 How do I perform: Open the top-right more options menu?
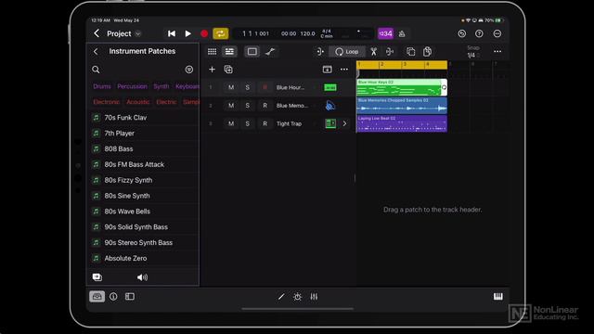click(x=497, y=33)
